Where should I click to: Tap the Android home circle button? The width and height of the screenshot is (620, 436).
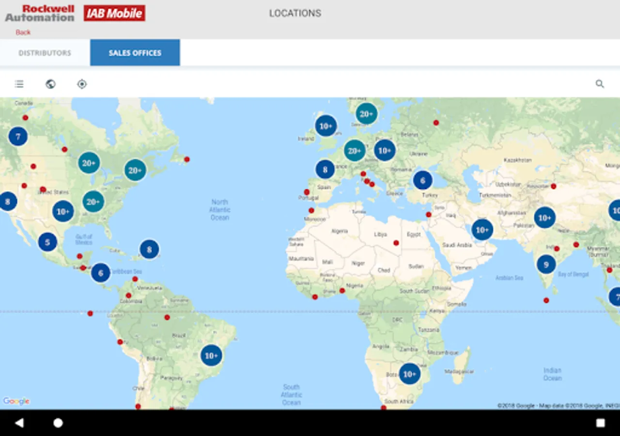[x=58, y=423]
